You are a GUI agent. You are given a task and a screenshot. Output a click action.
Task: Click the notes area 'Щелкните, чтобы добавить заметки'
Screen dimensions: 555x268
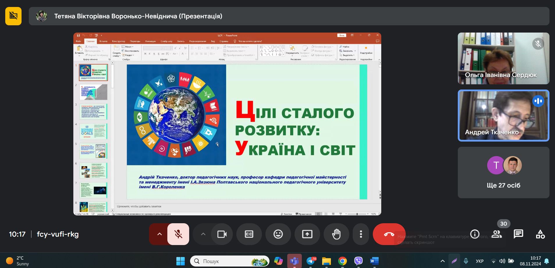(139, 206)
